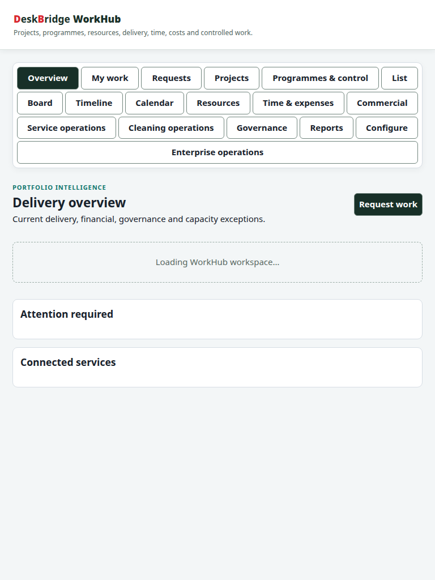Go to the Governance tab
This screenshot has height=580, width=435.
click(x=262, y=127)
